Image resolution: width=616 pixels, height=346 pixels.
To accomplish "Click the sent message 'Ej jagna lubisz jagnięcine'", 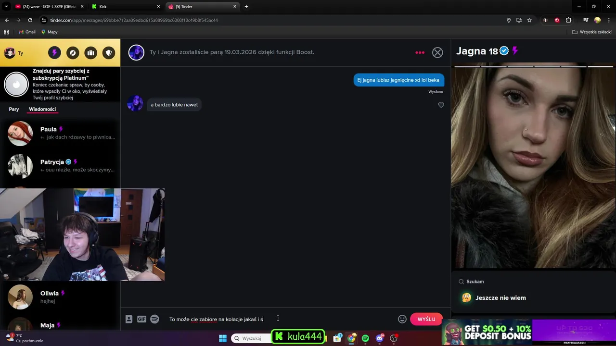I will pyautogui.click(x=398, y=80).
